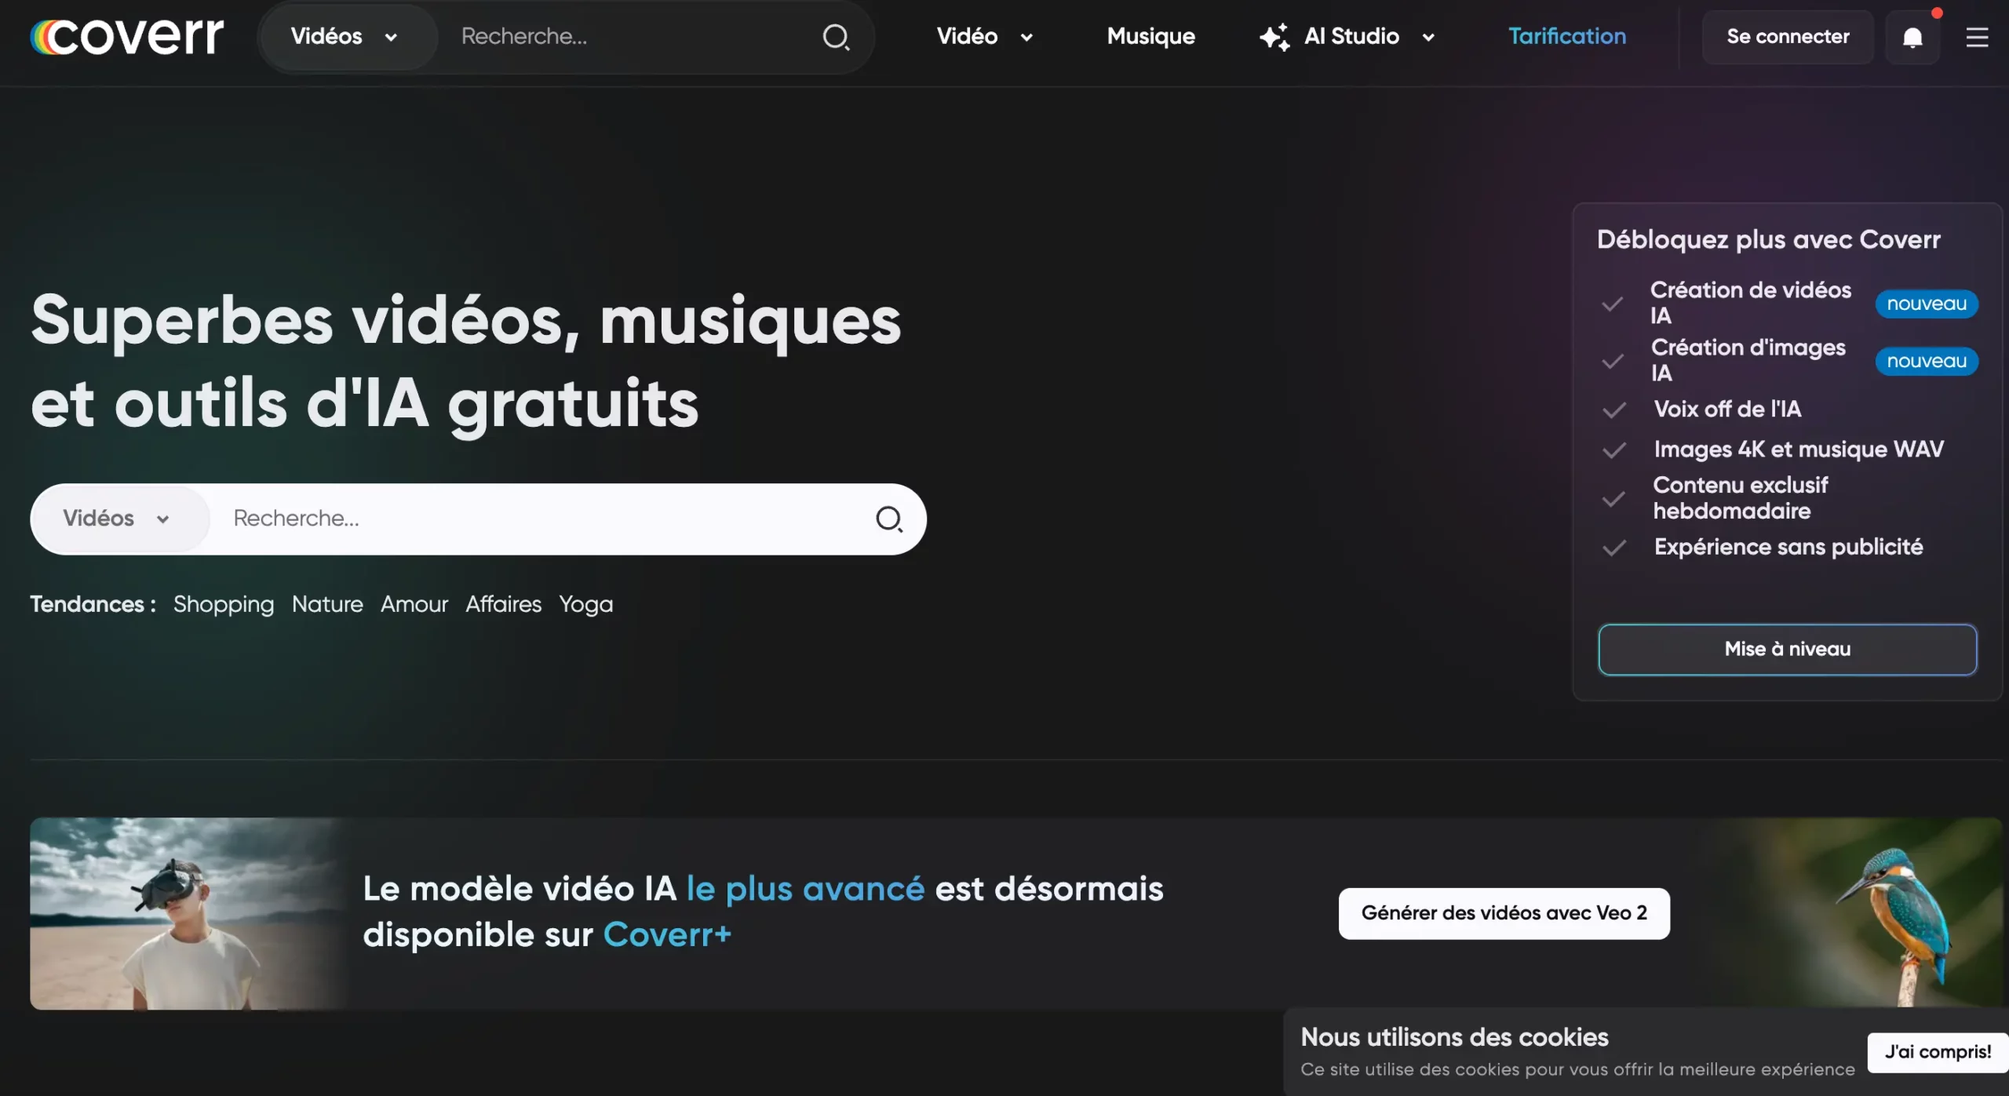This screenshot has height=1096, width=2009.
Task: Click the hero search magnifier icon
Action: pyautogui.click(x=889, y=519)
